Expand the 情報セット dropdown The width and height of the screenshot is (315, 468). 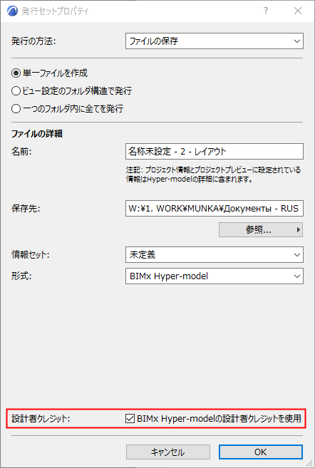pyautogui.click(x=215, y=254)
